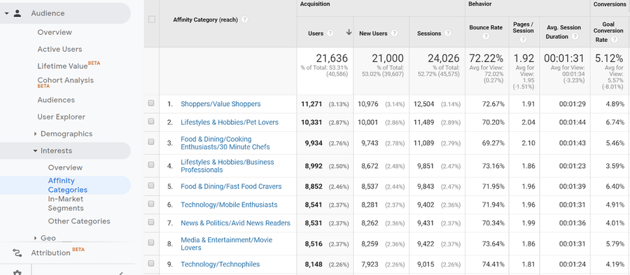Check the Pet Lovers row checkbox
Image resolution: width=630 pixels, height=275 pixels.
(x=151, y=121)
